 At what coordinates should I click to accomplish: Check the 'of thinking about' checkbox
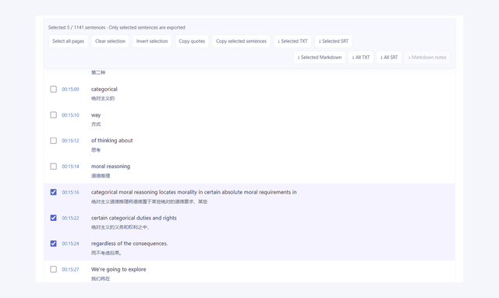[x=54, y=141]
